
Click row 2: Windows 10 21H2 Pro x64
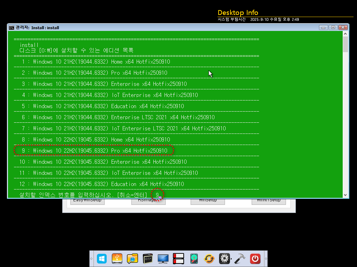point(94,73)
